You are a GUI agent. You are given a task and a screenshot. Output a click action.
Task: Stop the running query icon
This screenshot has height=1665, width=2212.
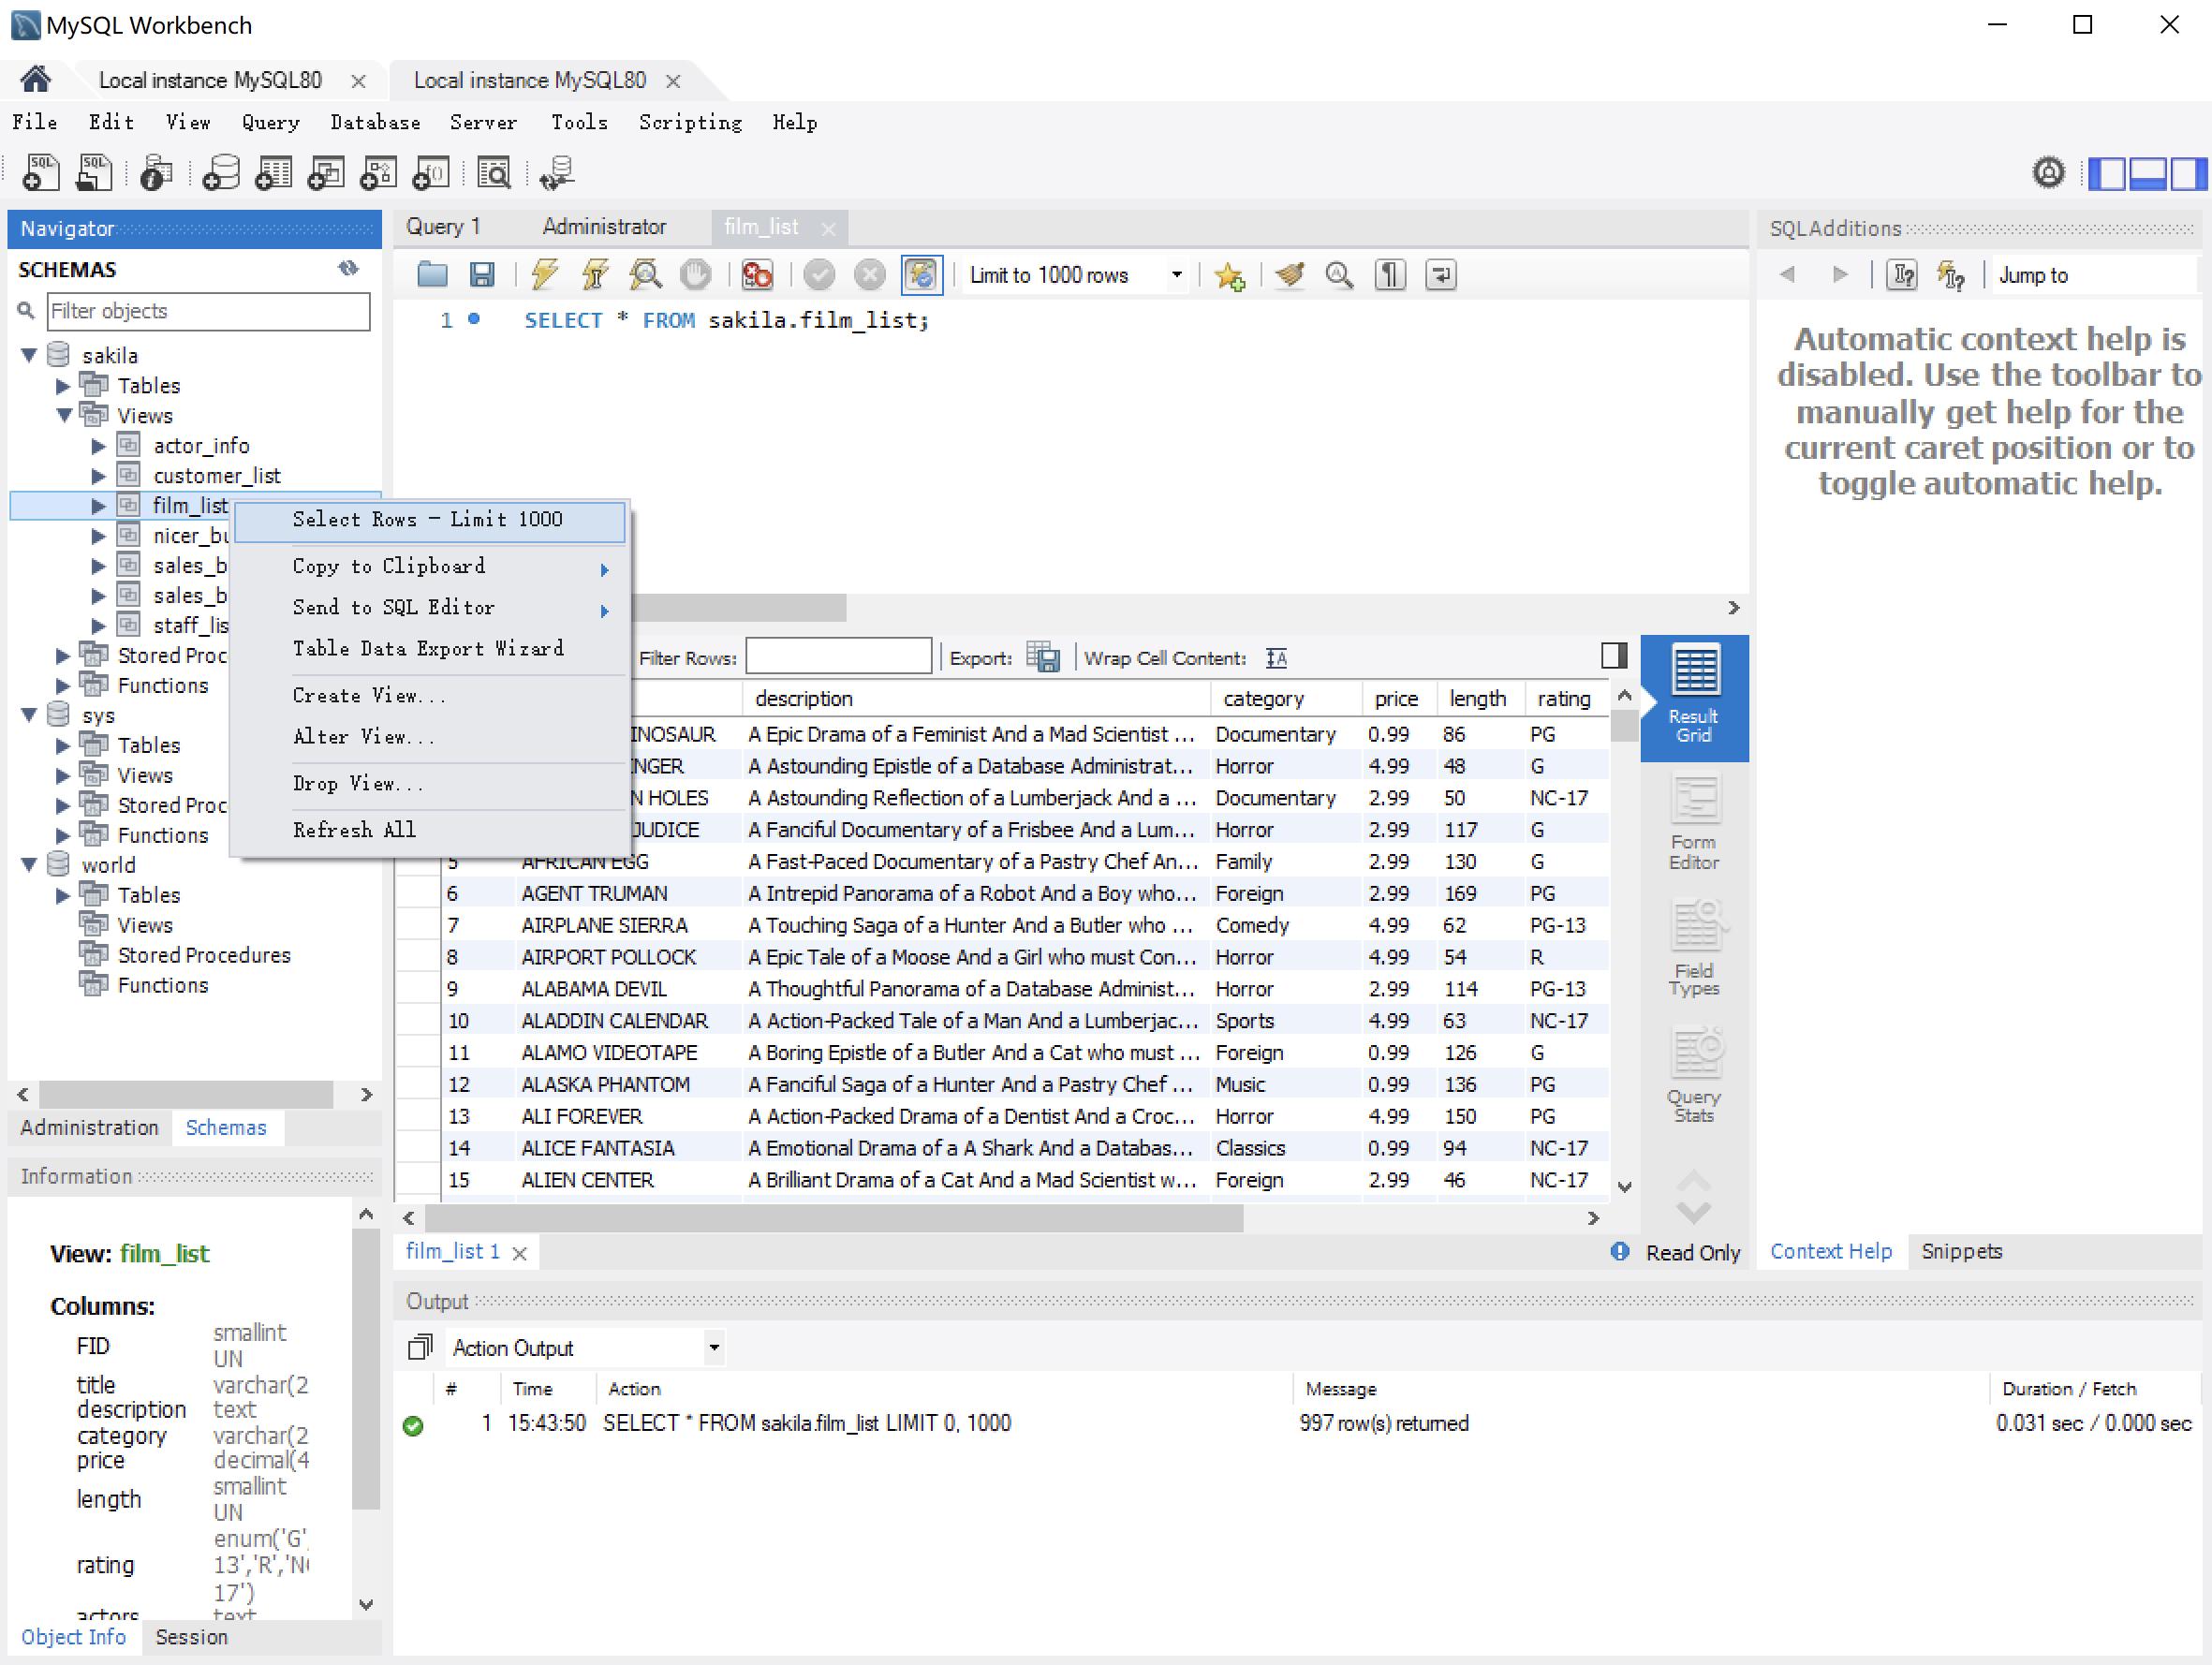(695, 274)
